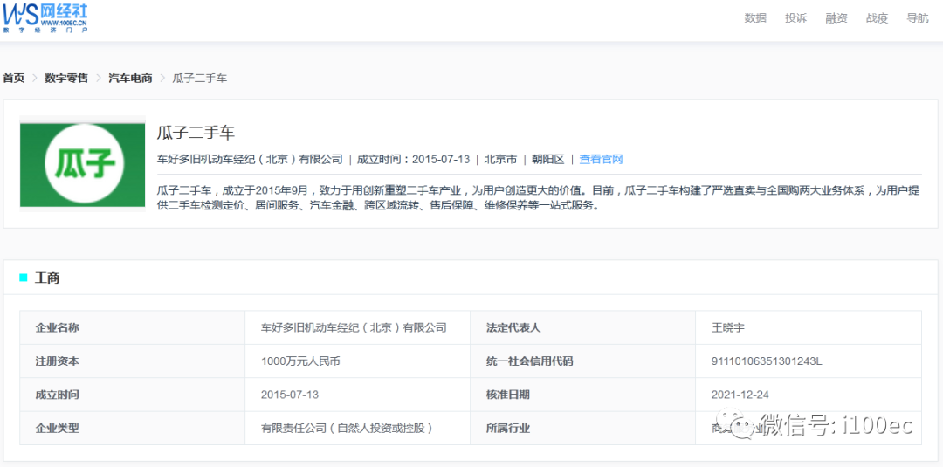The height and width of the screenshot is (467, 943).
Task: Click the 统一社会信用代码 label
Action: pos(529,361)
